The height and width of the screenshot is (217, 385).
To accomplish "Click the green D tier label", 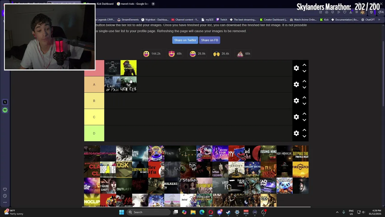I will [x=94, y=133].
